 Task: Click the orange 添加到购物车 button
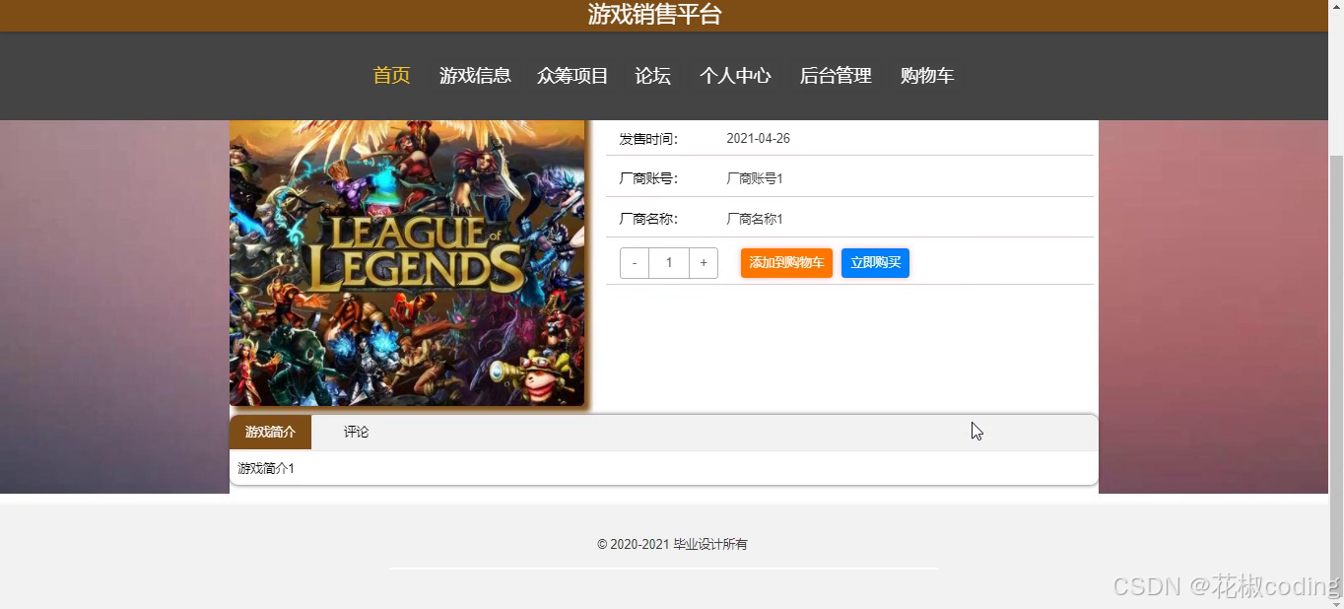click(785, 262)
